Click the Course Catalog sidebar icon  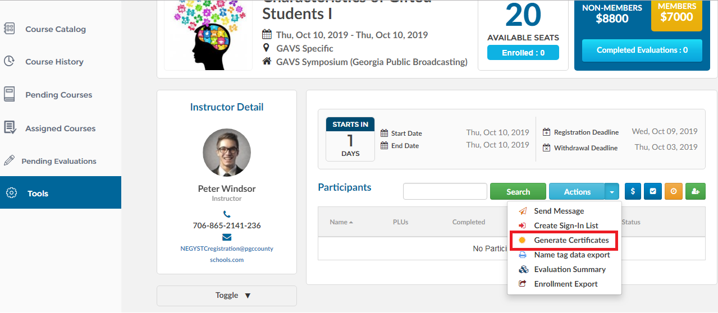10,29
